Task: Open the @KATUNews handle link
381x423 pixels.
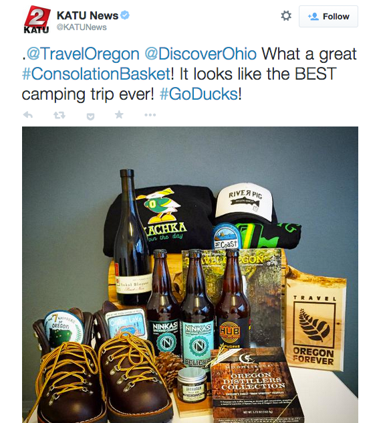Action: click(x=82, y=27)
